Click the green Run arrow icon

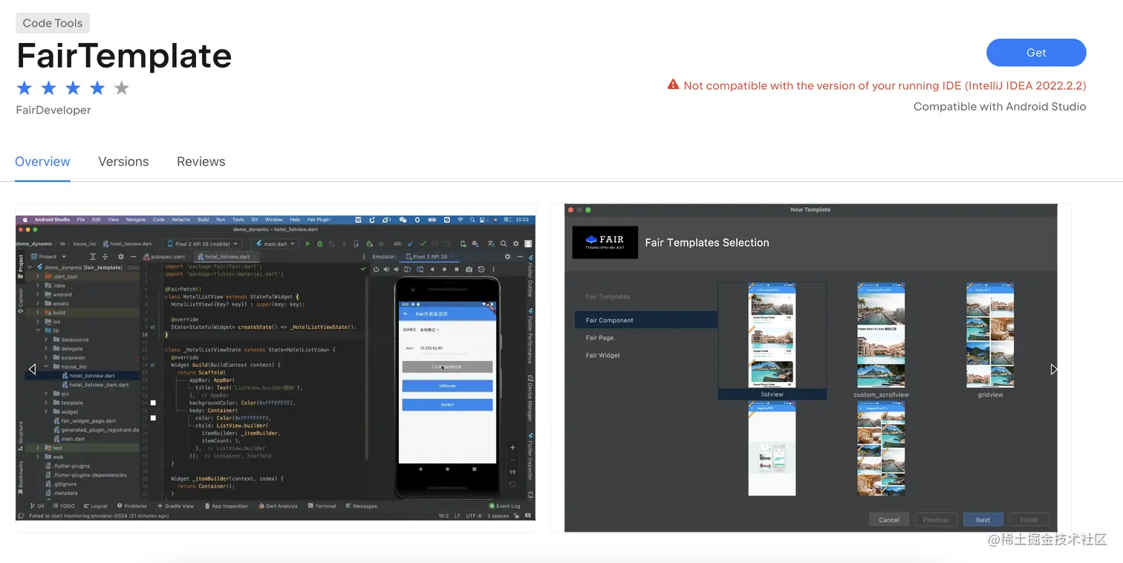(307, 244)
